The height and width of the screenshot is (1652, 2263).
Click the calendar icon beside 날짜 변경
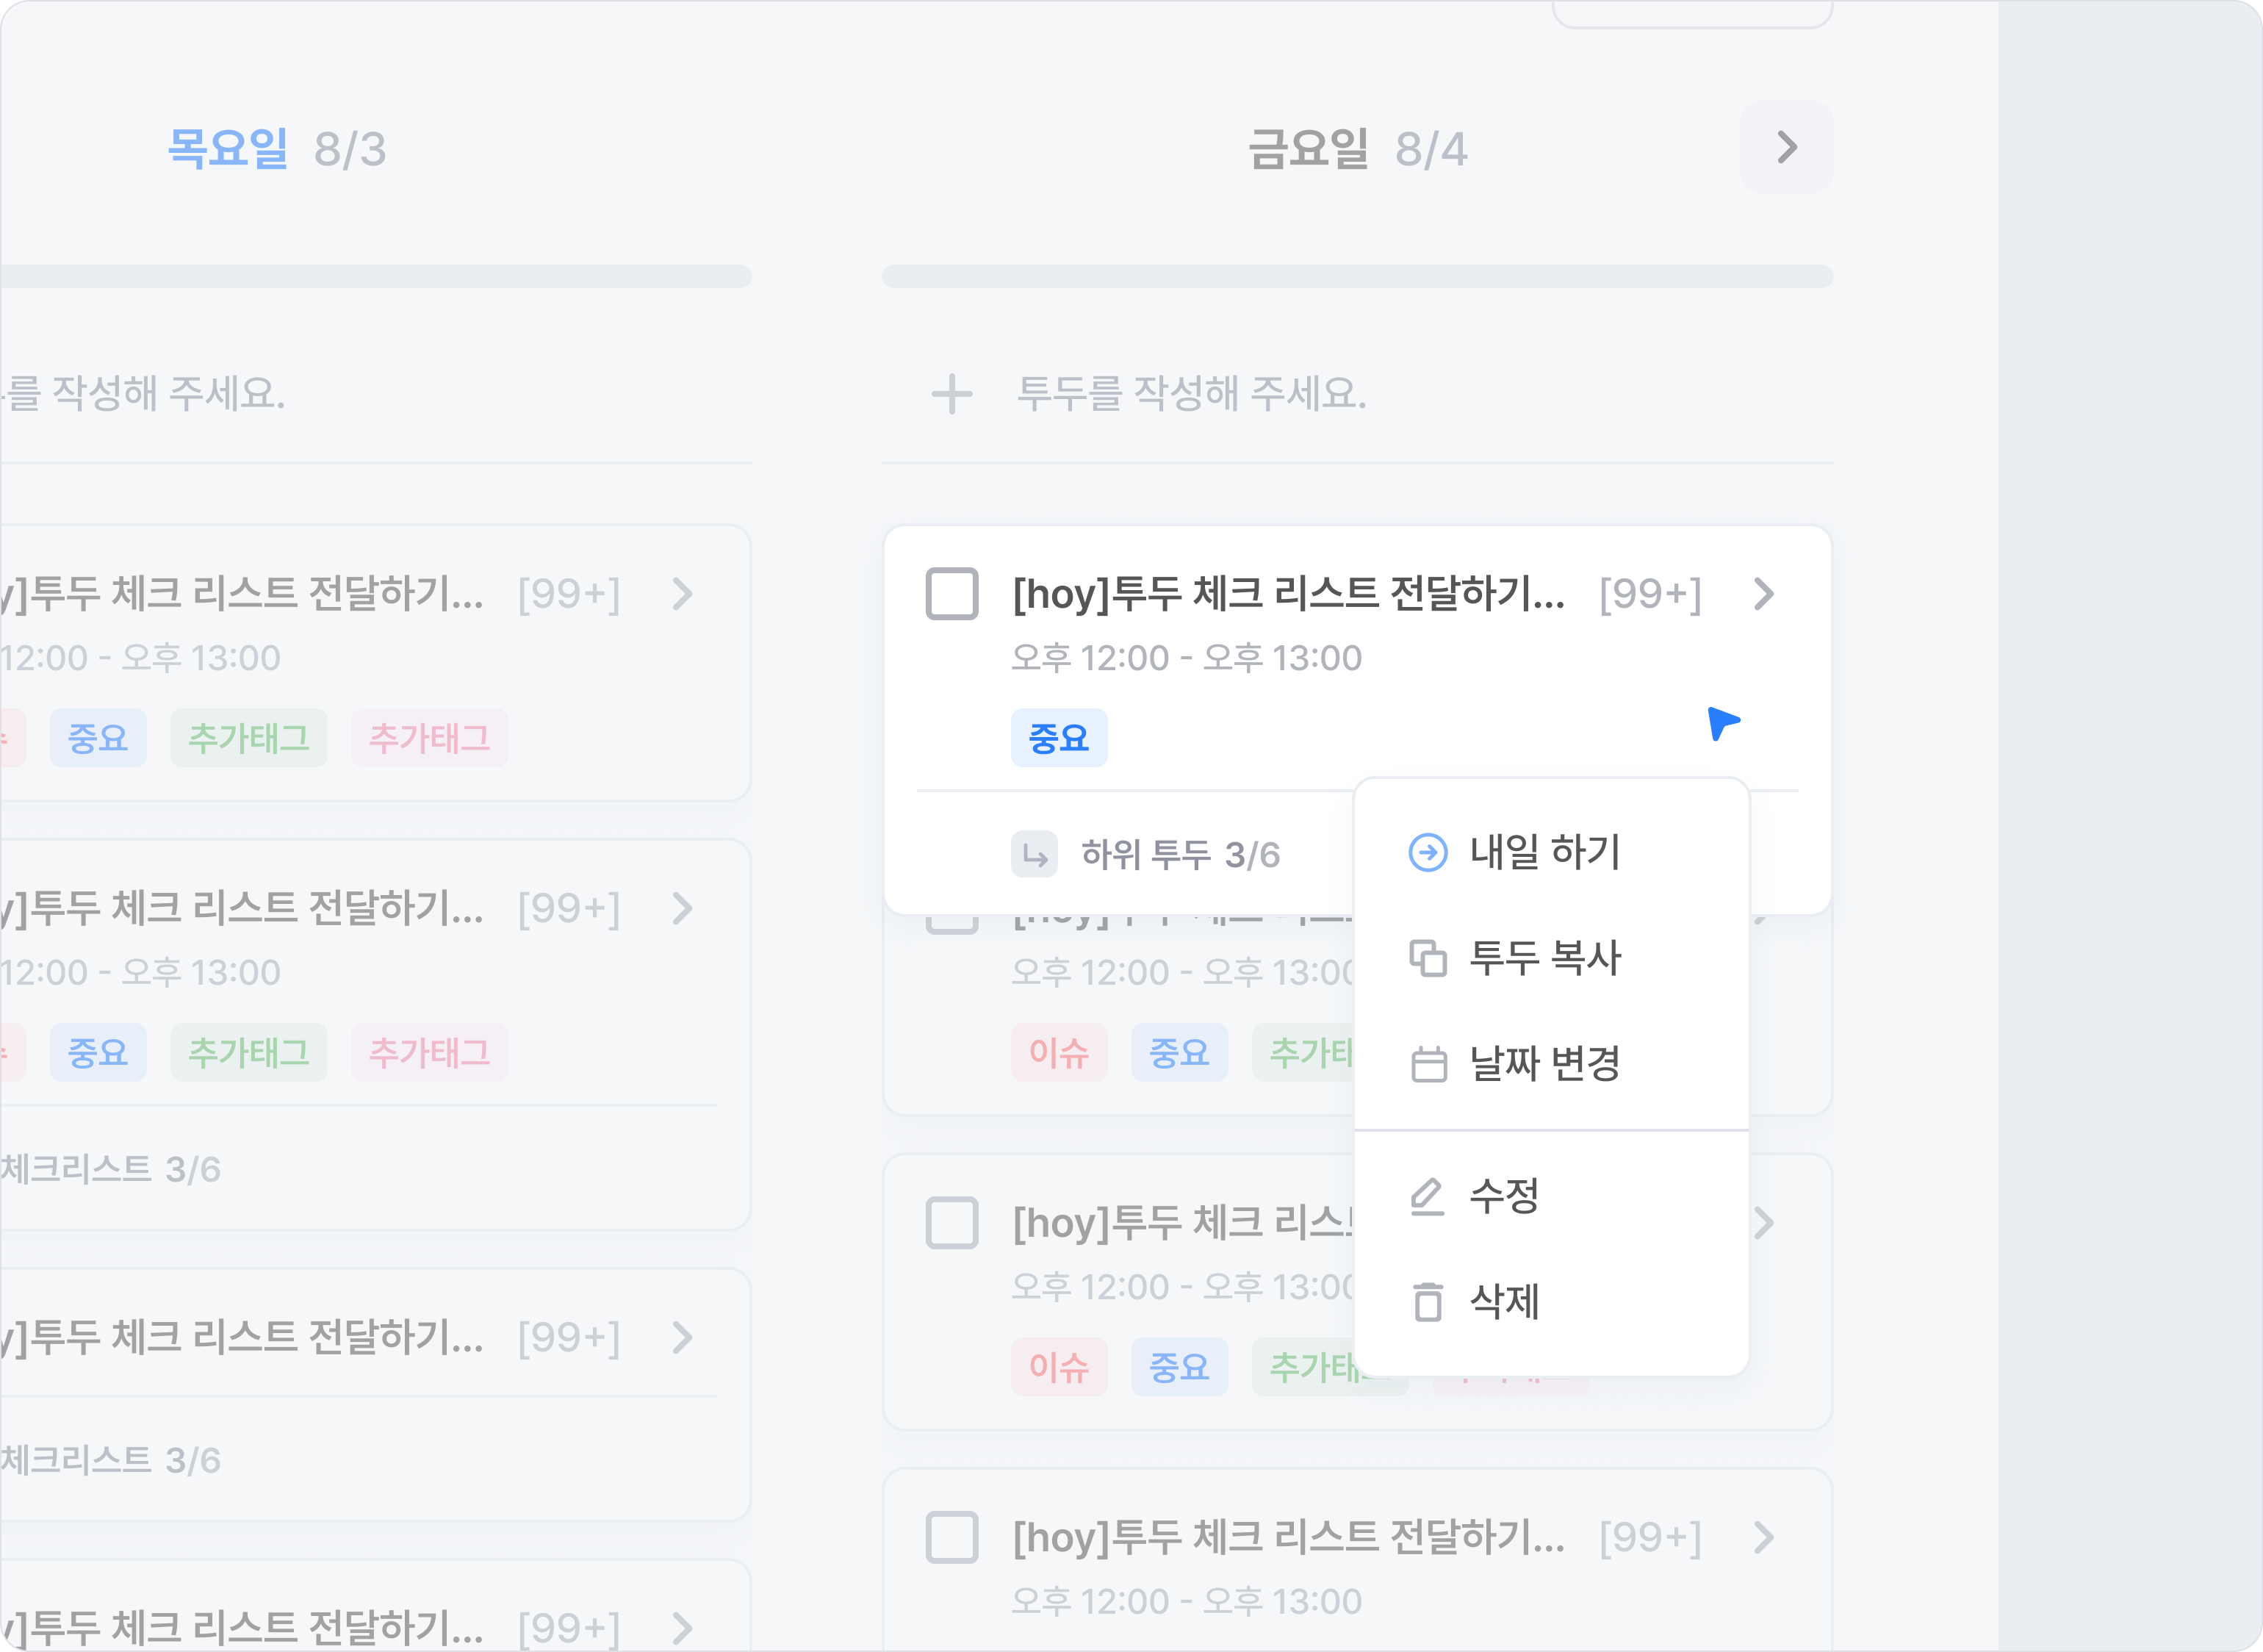tap(1428, 1064)
